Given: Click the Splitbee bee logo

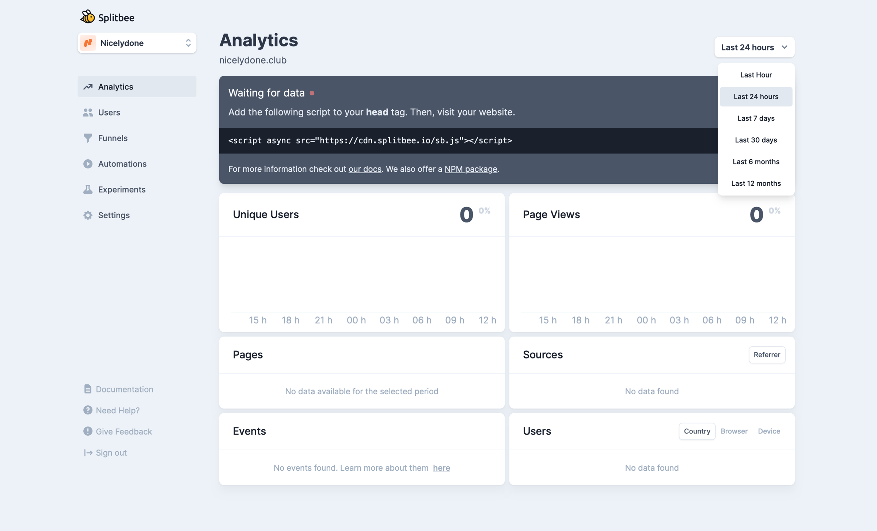Looking at the screenshot, I should pos(88,17).
